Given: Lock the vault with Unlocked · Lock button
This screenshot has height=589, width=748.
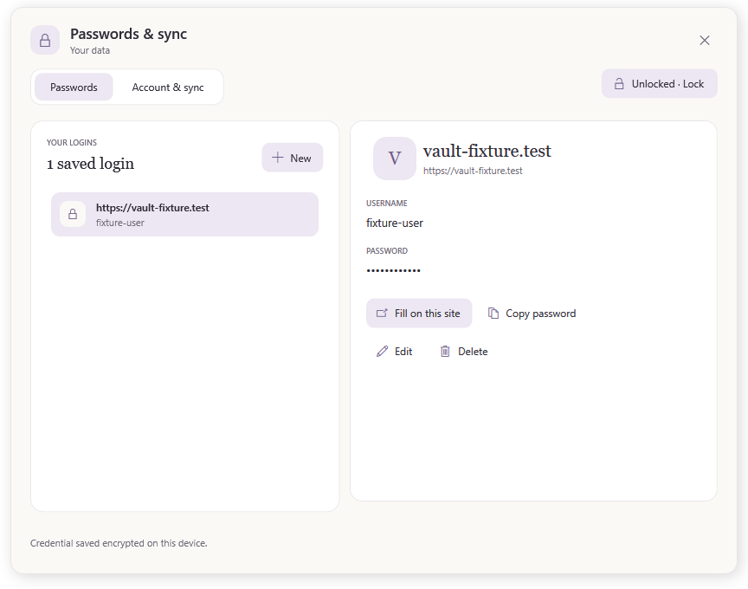Looking at the screenshot, I should tap(660, 84).
